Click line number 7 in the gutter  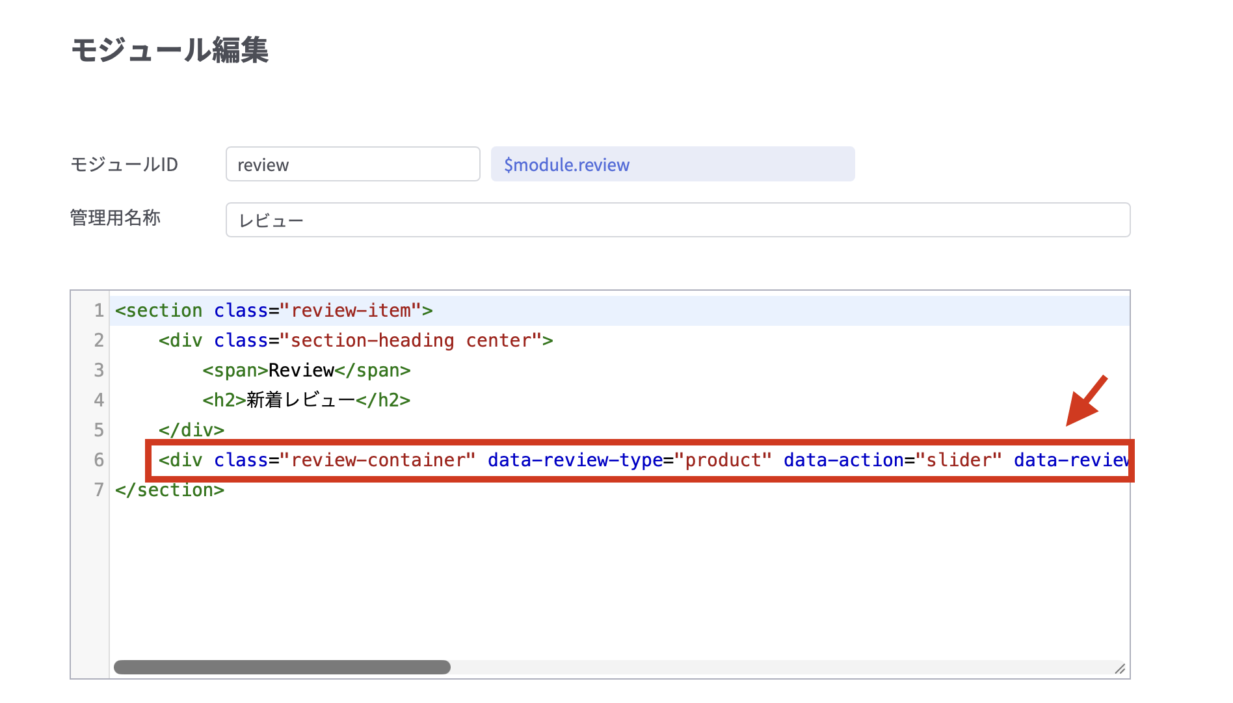pyautogui.click(x=98, y=490)
